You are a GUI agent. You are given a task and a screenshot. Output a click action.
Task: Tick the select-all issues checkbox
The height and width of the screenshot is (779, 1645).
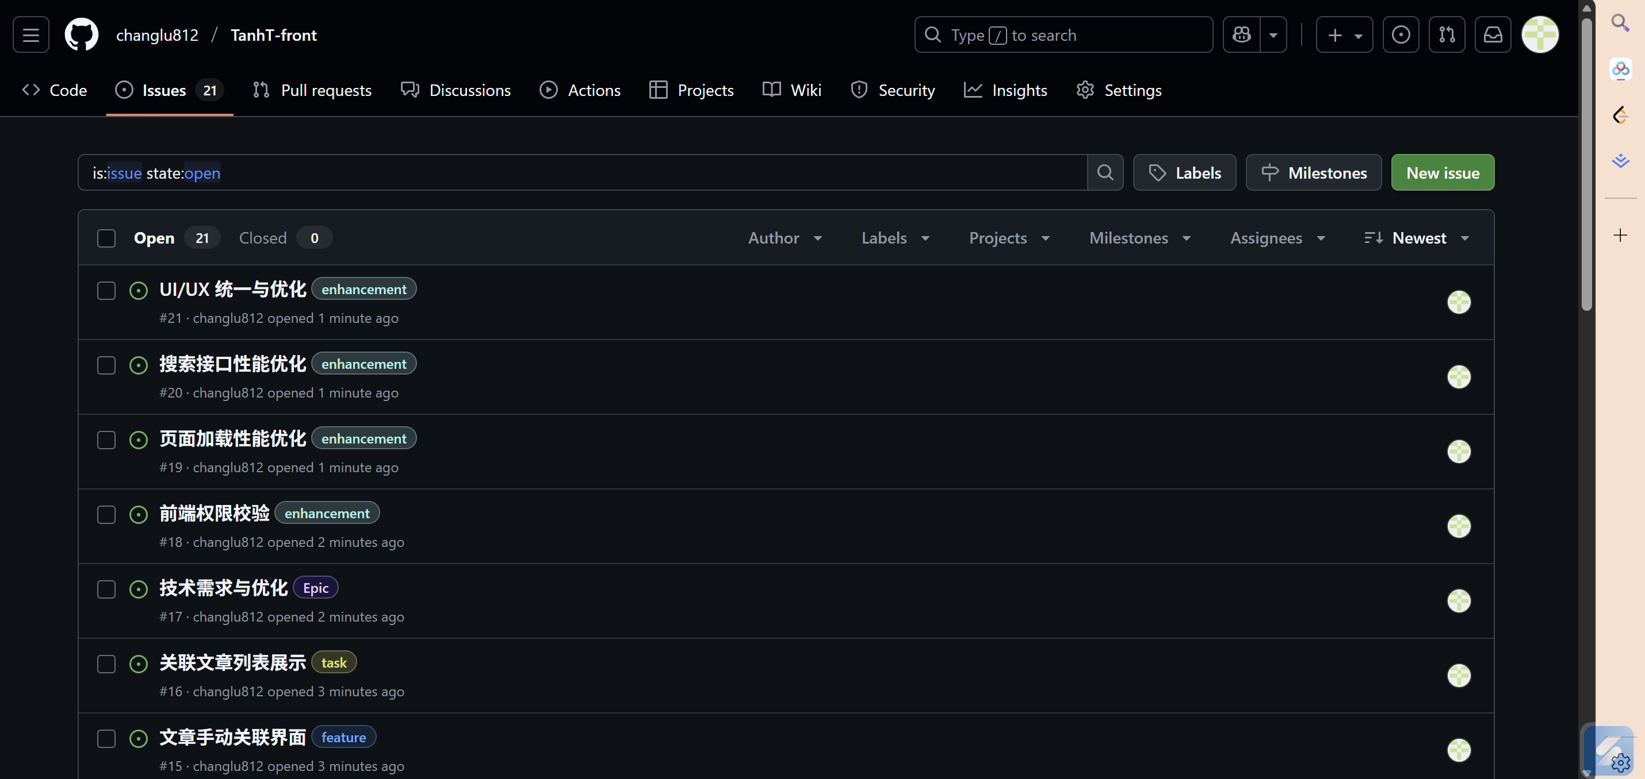(x=106, y=238)
